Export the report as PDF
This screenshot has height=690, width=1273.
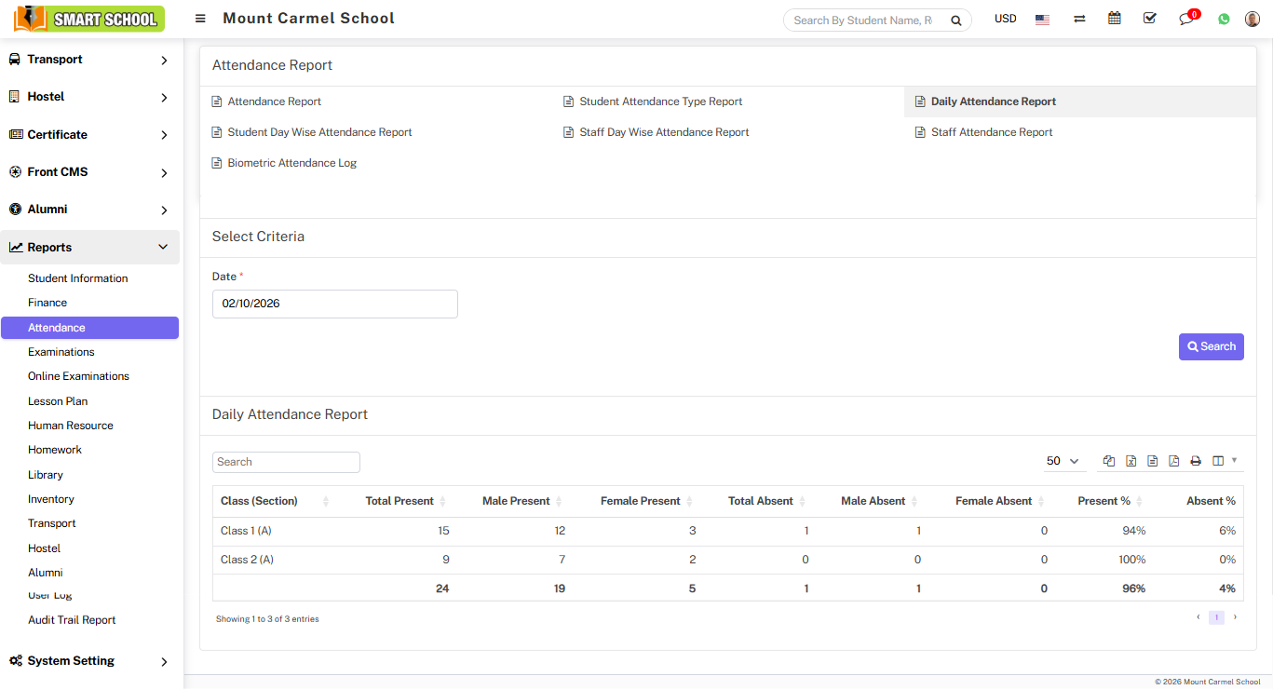1173,461
